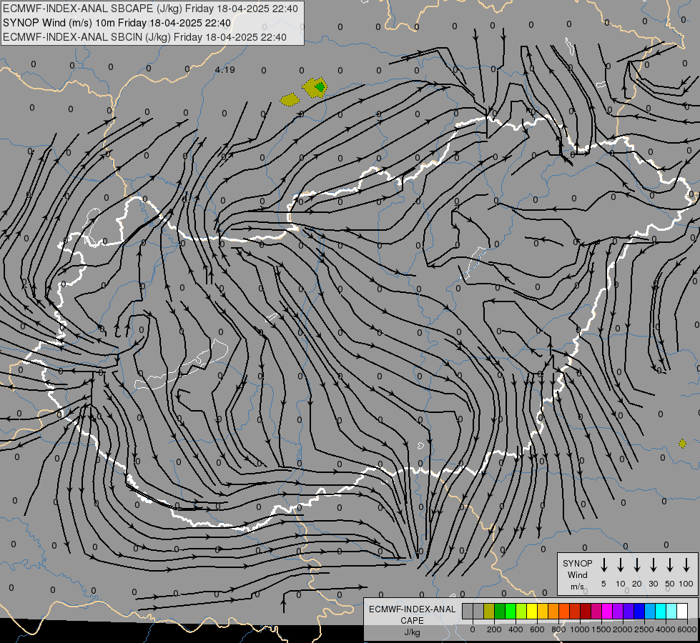This screenshot has height=643, width=700.
Task: Click the '1000' tick label on CAPE scale
Action: point(579,629)
